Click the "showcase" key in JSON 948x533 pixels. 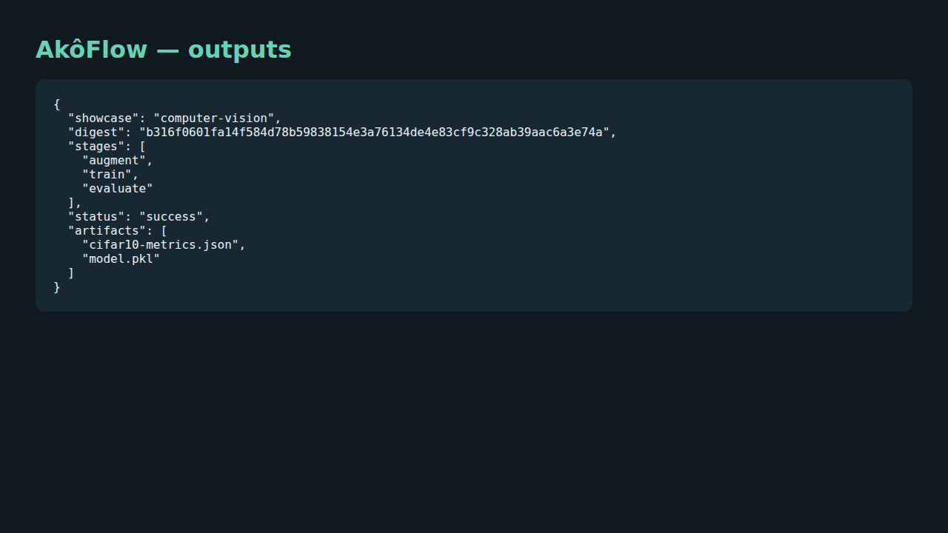[x=103, y=118]
